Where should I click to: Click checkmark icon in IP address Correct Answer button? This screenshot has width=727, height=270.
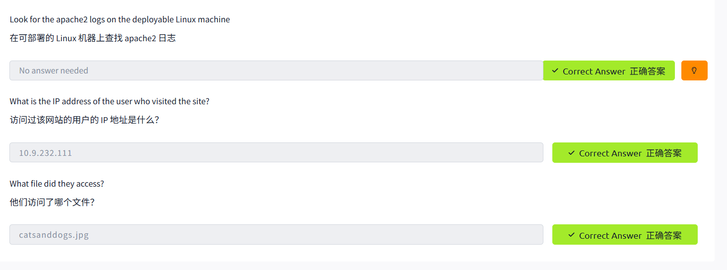[x=571, y=153]
